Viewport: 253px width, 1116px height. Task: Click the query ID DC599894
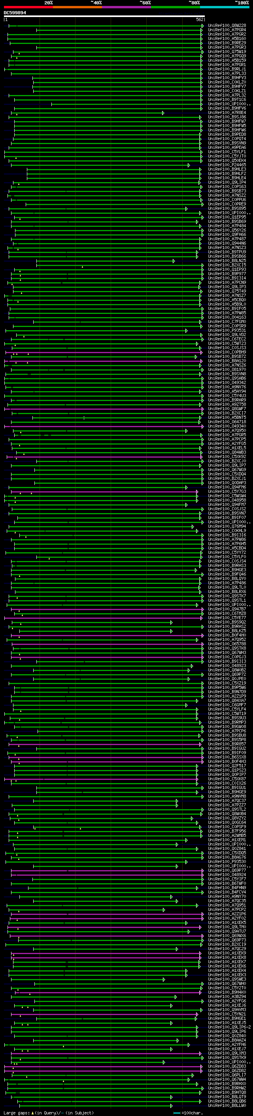15,13
